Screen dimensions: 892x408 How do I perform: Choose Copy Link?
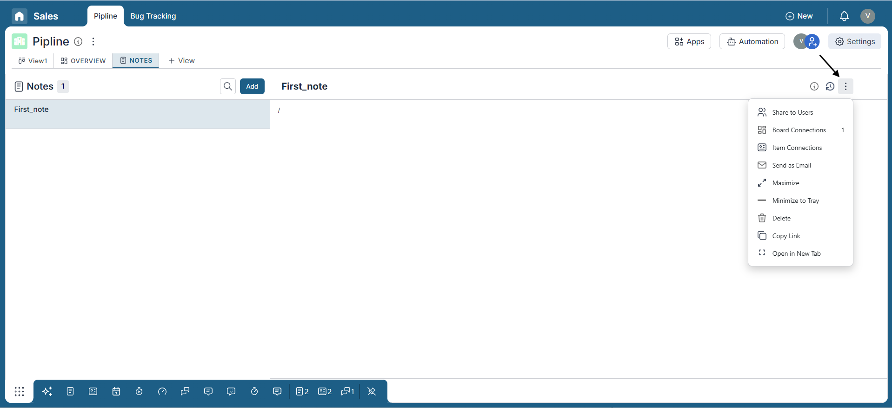click(800, 236)
